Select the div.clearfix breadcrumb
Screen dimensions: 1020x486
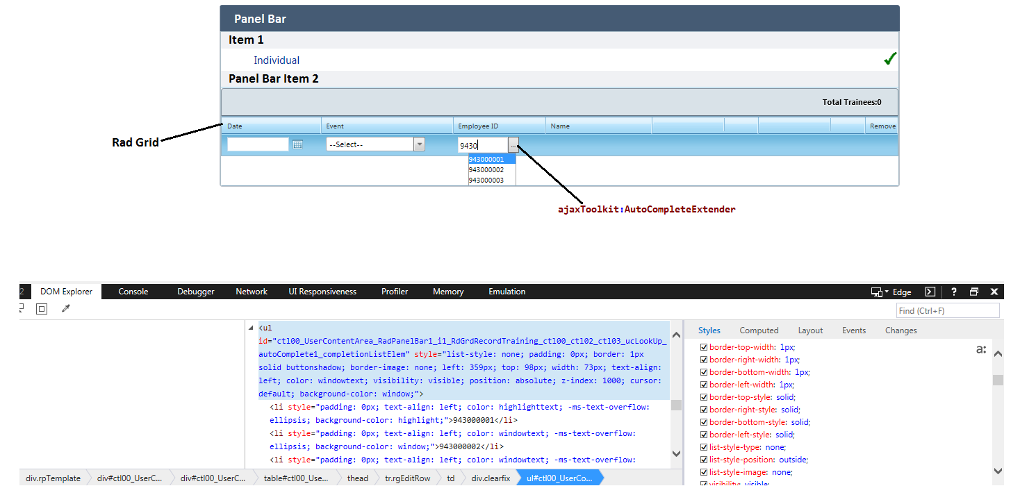click(x=491, y=478)
